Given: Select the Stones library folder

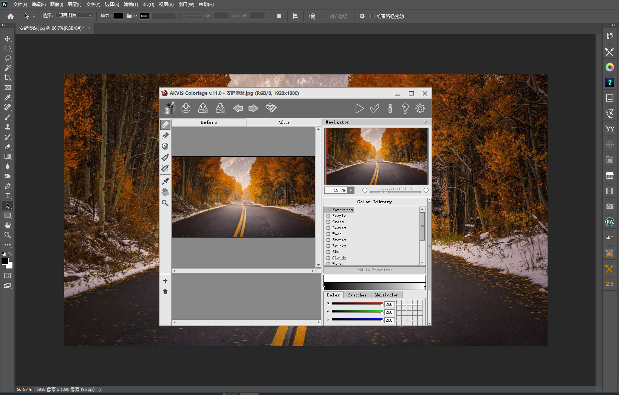Looking at the screenshot, I should coord(339,240).
